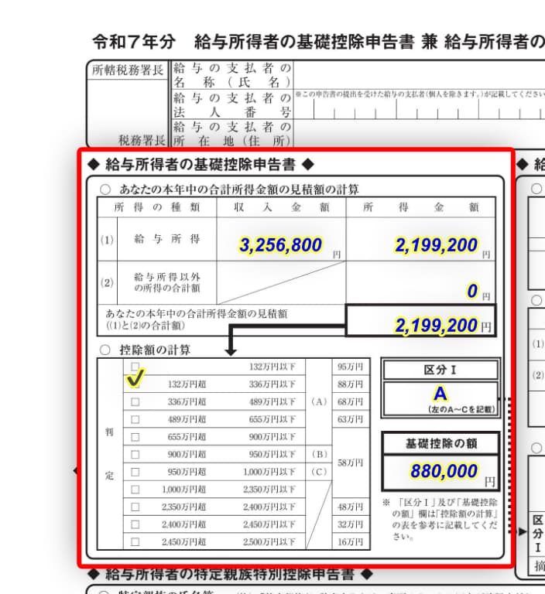Tick the 900万円超 950万円以下 checkbox
Image resolution: width=545 pixels, height=594 pixels.
click(x=135, y=454)
